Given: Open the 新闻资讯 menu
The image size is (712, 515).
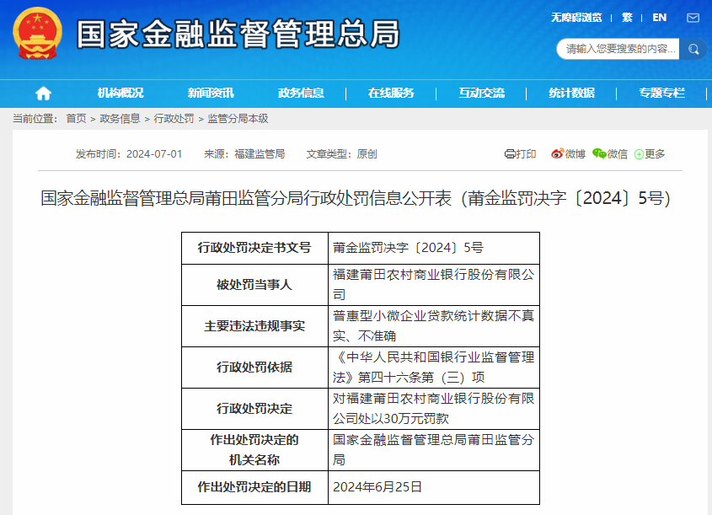Looking at the screenshot, I should pos(211,93).
